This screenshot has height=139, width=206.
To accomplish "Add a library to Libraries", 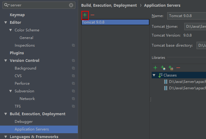I will [155, 68].
